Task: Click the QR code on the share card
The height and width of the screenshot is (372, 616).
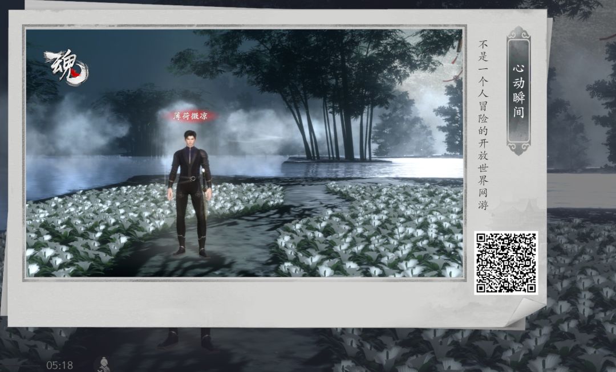Action: pos(506,263)
